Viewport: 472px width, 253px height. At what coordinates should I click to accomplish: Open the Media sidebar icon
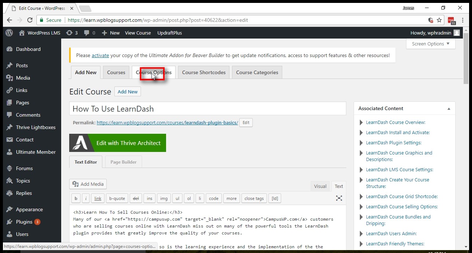[9, 78]
